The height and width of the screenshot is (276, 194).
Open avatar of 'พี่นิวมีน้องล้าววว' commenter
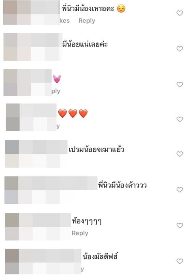click(x=11, y=190)
